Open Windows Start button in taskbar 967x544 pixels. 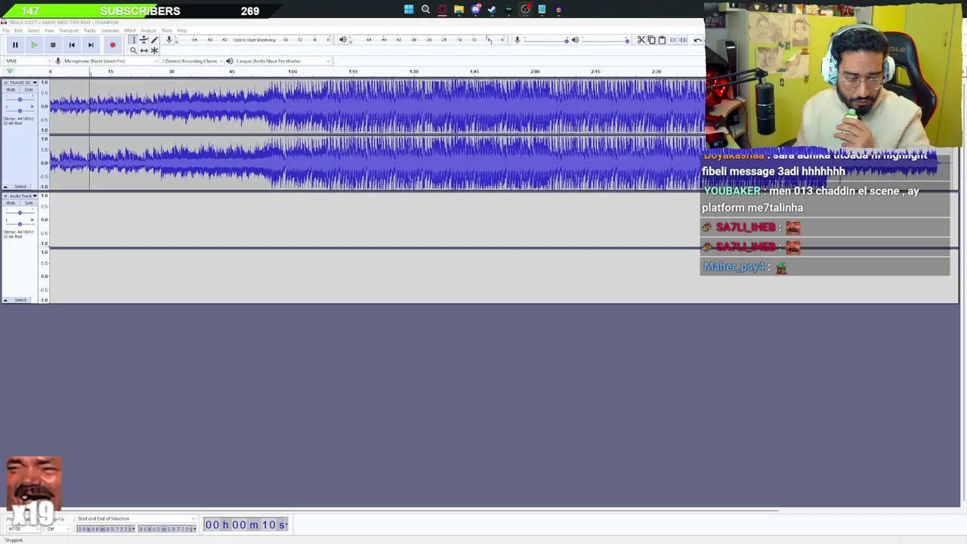pyautogui.click(x=409, y=9)
